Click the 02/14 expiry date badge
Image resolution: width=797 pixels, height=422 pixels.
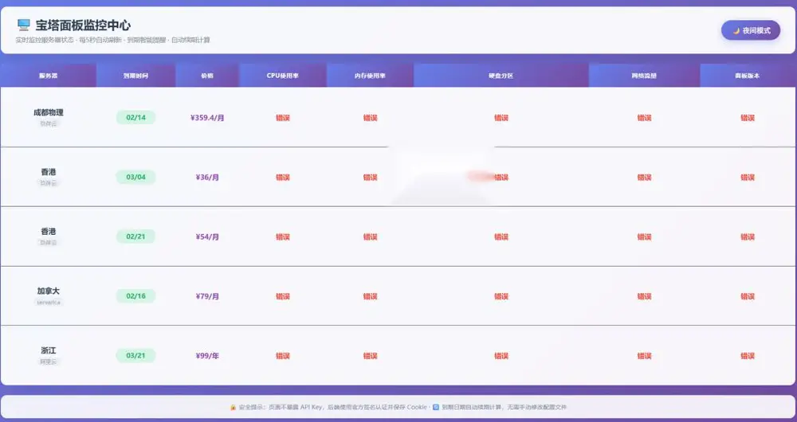[x=135, y=117]
